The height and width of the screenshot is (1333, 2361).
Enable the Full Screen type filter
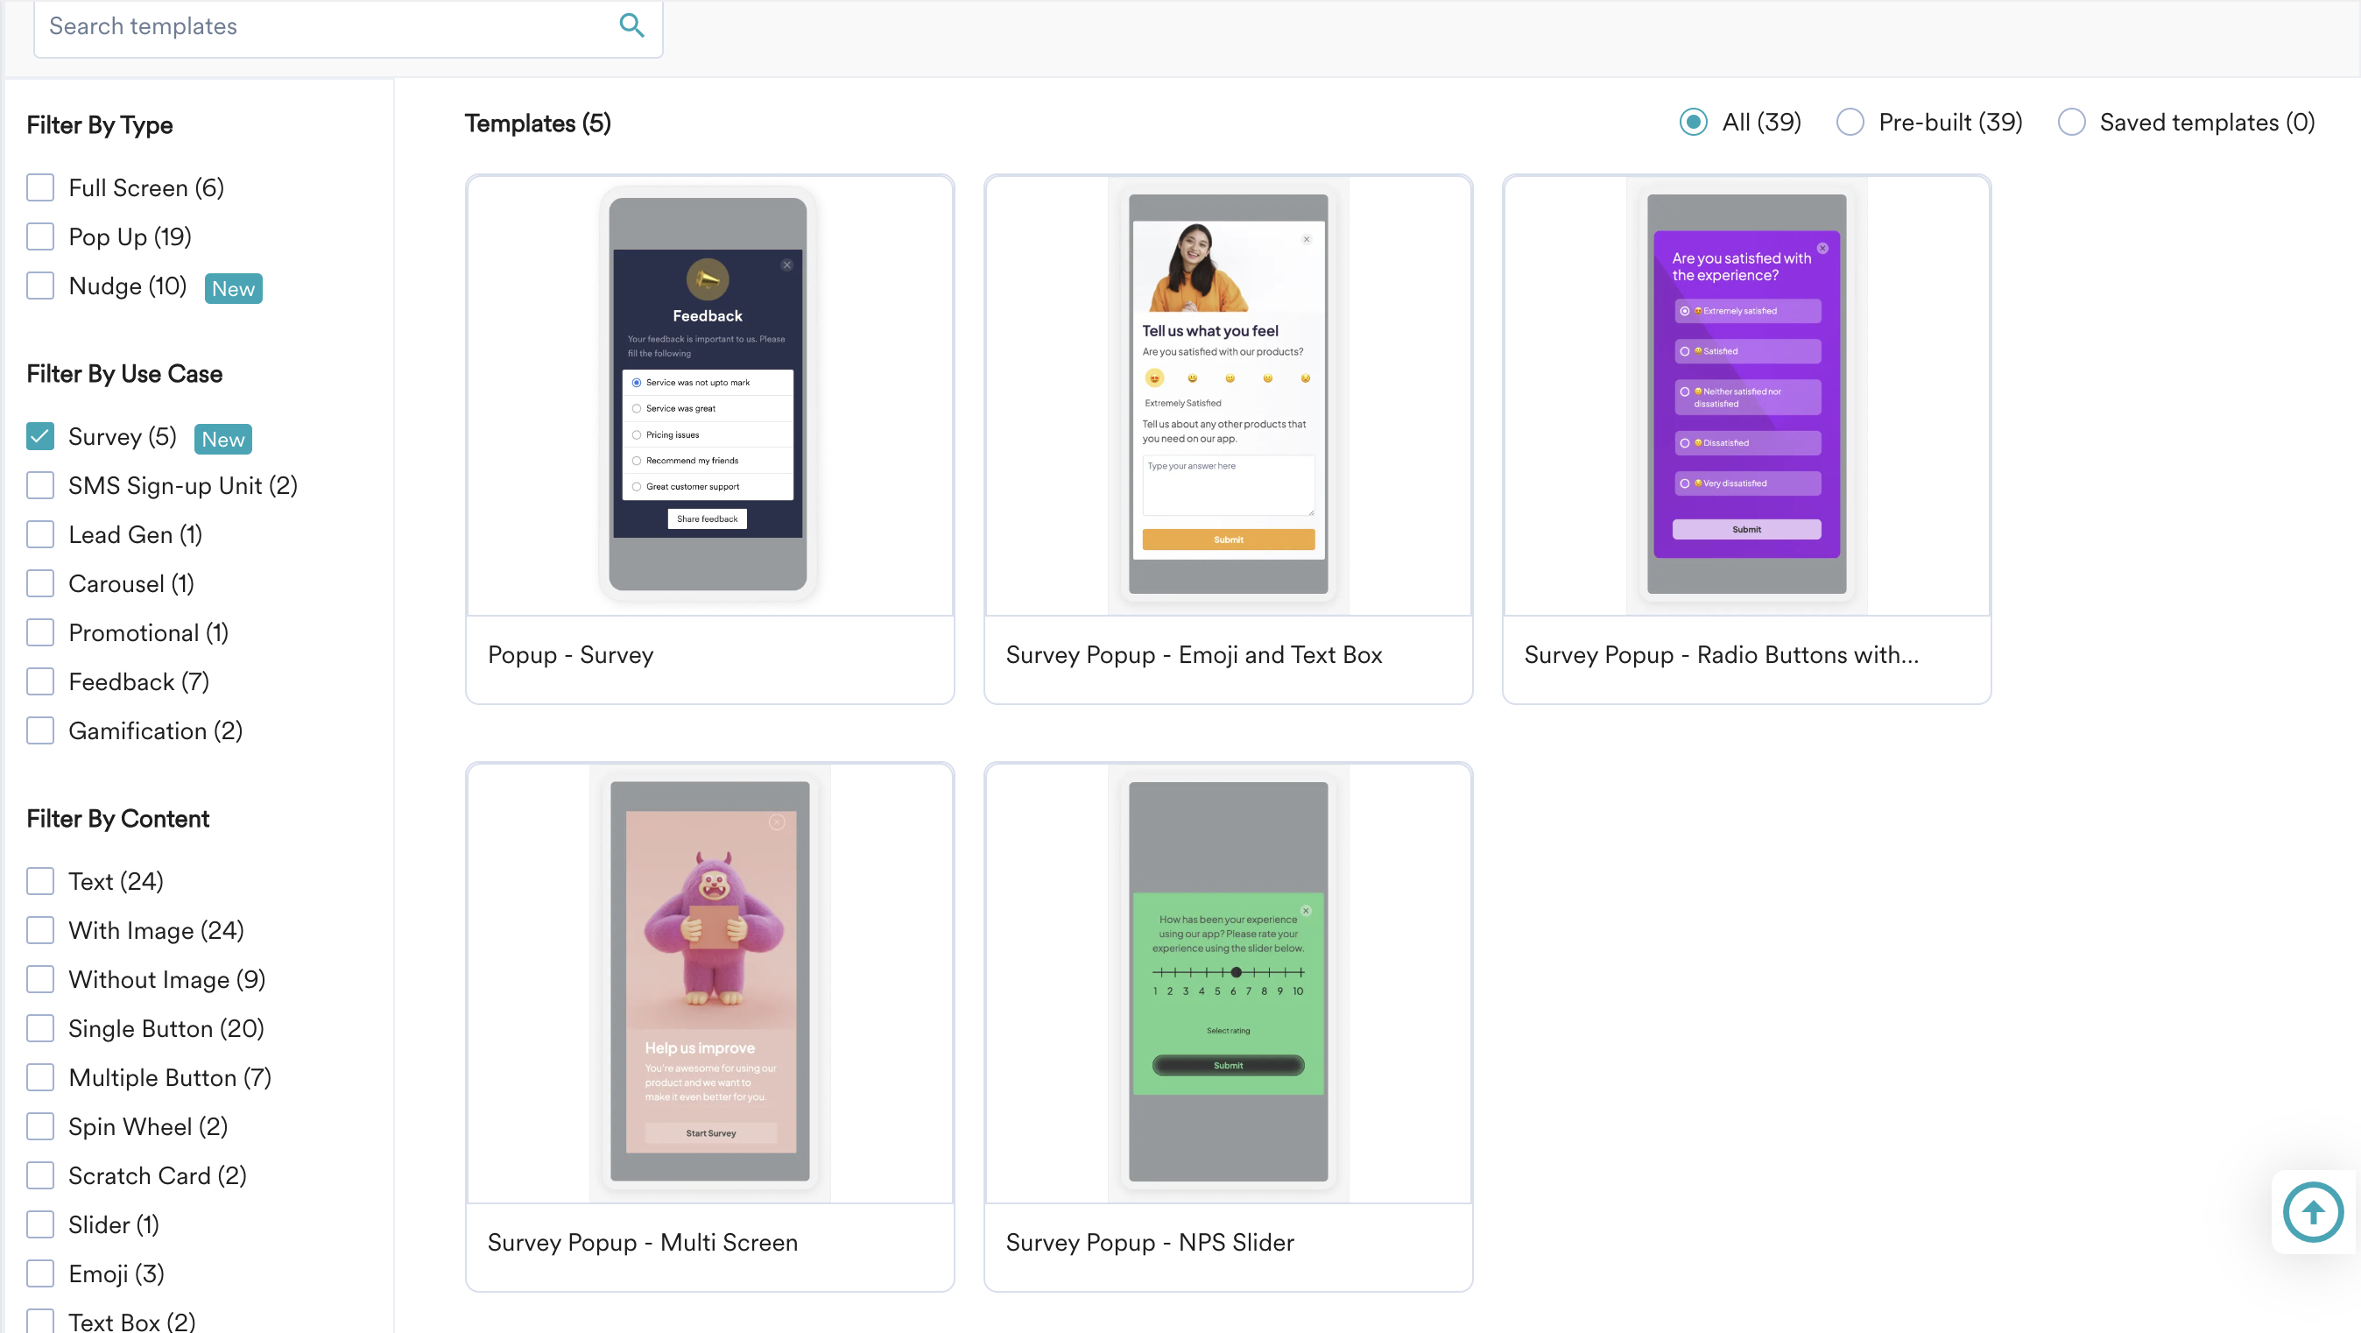coord(40,188)
